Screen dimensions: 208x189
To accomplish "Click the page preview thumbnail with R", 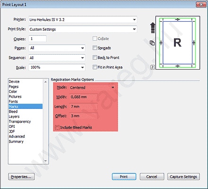I will click(x=178, y=43).
